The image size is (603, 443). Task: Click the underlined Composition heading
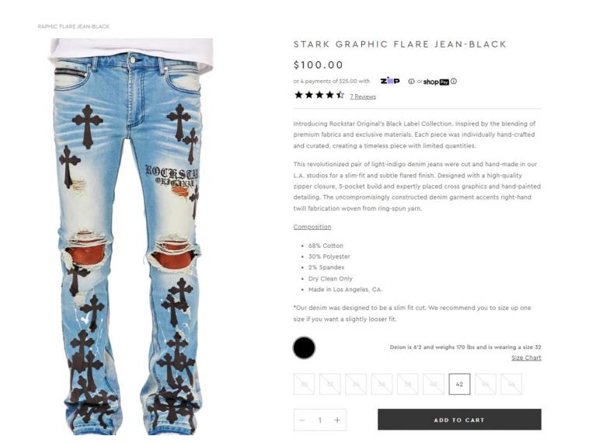(x=312, y=227)
